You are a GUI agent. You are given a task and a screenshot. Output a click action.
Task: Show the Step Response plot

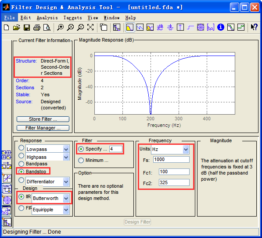coord(190,27)
